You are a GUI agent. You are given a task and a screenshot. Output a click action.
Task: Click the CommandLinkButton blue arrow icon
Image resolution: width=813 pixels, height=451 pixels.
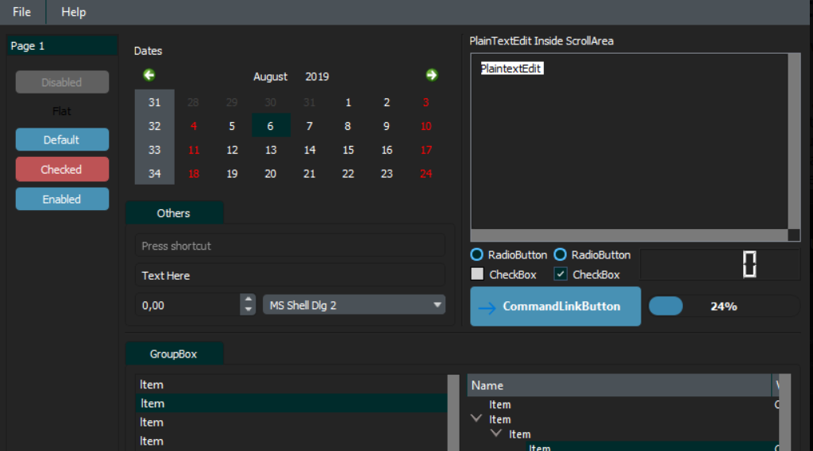487,308
